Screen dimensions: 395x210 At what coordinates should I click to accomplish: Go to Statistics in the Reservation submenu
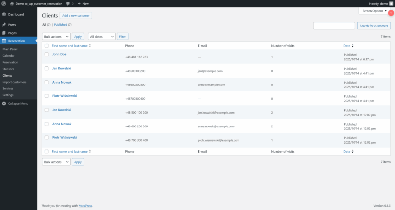8,69
